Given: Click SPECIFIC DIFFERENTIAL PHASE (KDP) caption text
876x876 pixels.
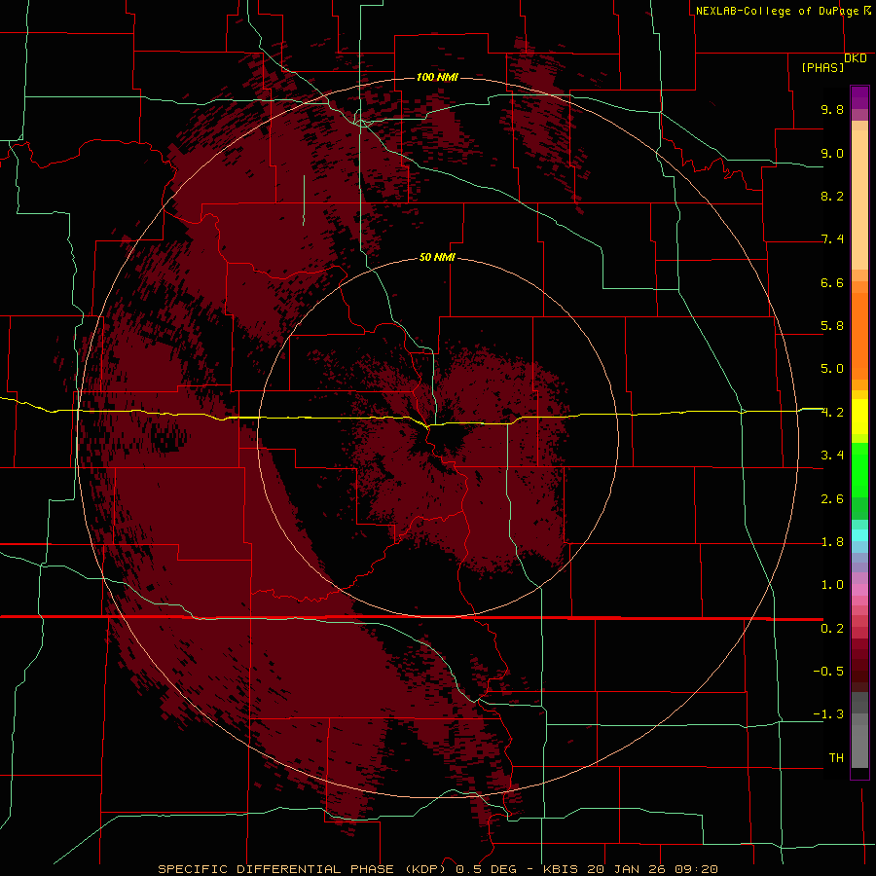Looking at the screenshot, I should (302, 869).
